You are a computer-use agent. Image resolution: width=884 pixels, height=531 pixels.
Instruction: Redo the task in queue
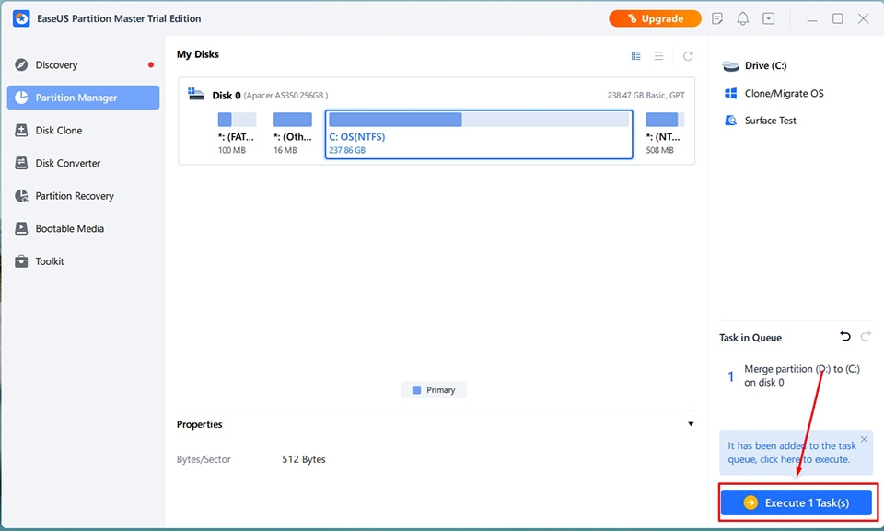click(x=866, y=337)
